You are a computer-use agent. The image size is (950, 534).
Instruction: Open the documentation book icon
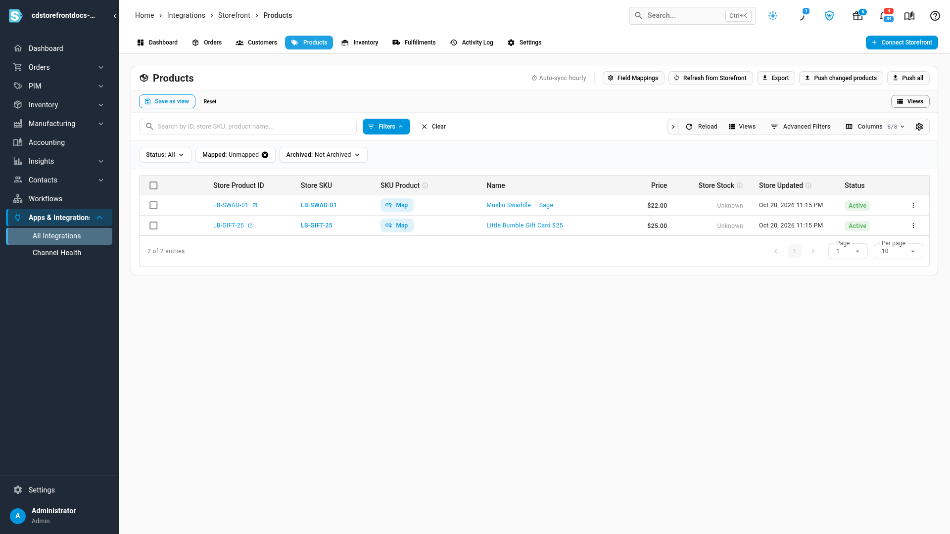tap(909, 16)
